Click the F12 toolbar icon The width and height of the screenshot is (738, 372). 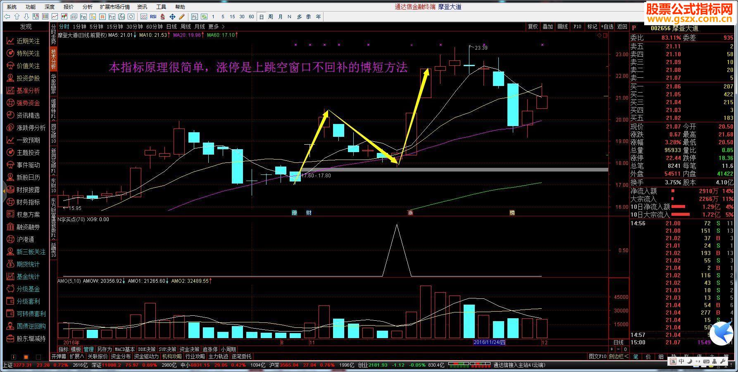coord(112,17)
